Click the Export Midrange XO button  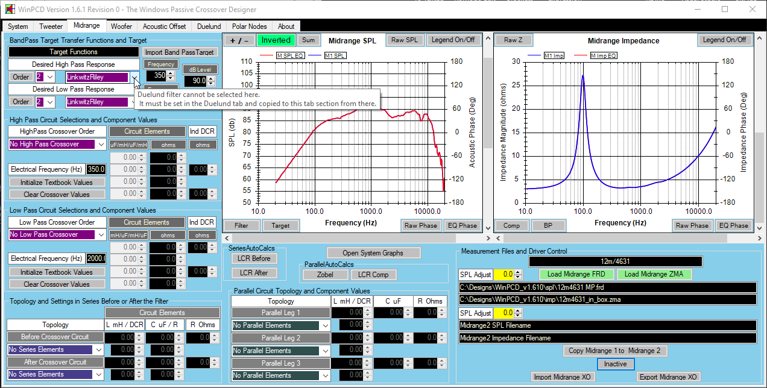tap(668, 377)
